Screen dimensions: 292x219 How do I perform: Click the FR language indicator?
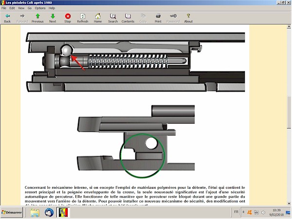236,213
